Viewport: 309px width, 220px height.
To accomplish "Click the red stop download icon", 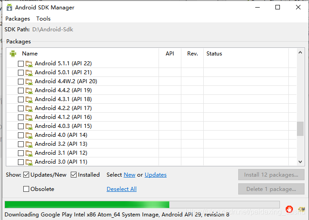I will pyautogui.click(x=289, y=209).
